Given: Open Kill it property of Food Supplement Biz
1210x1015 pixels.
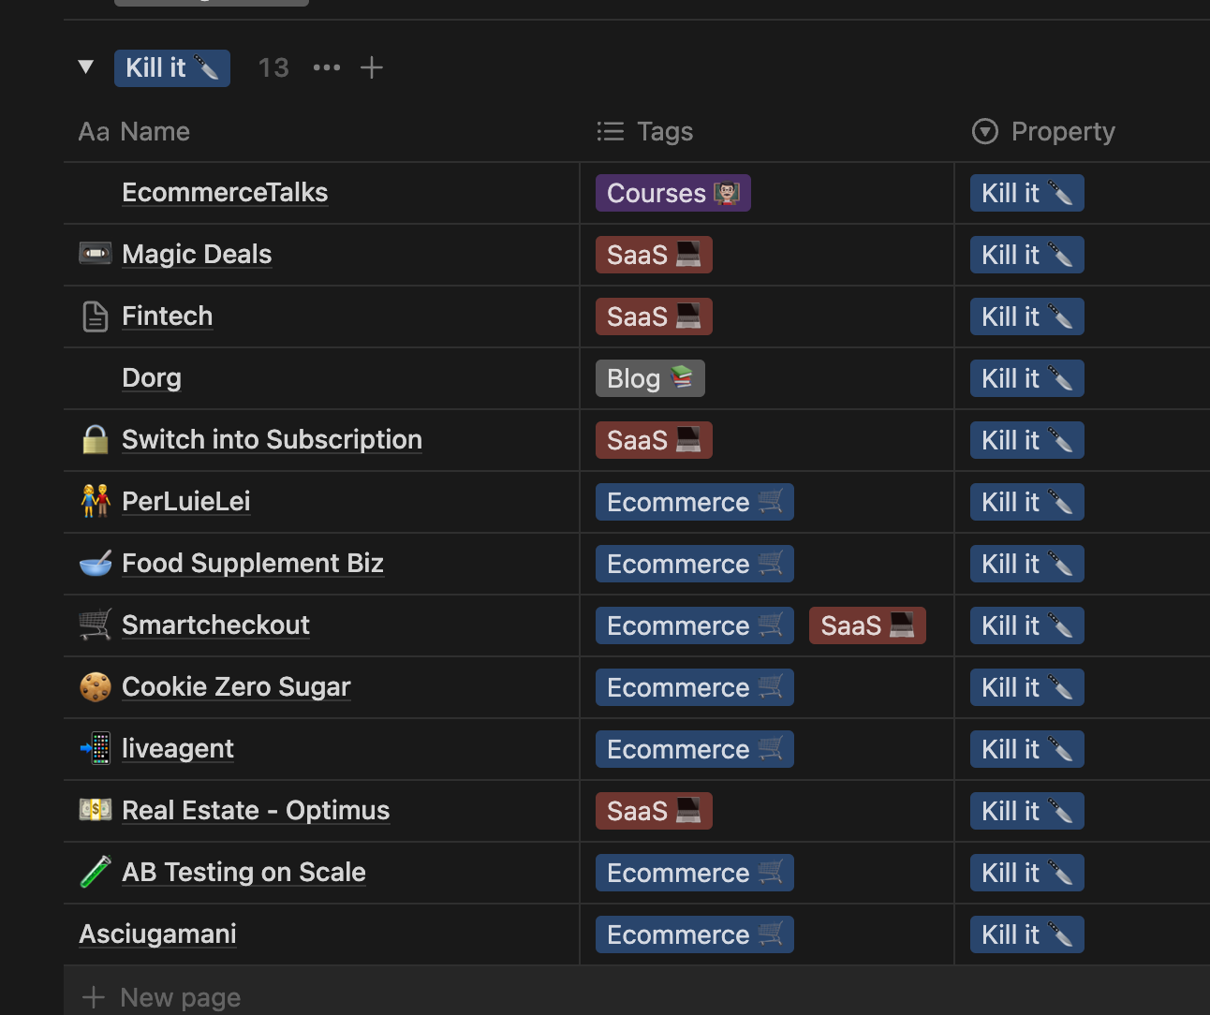Looking at the screenshot, I should (1027, 564).
